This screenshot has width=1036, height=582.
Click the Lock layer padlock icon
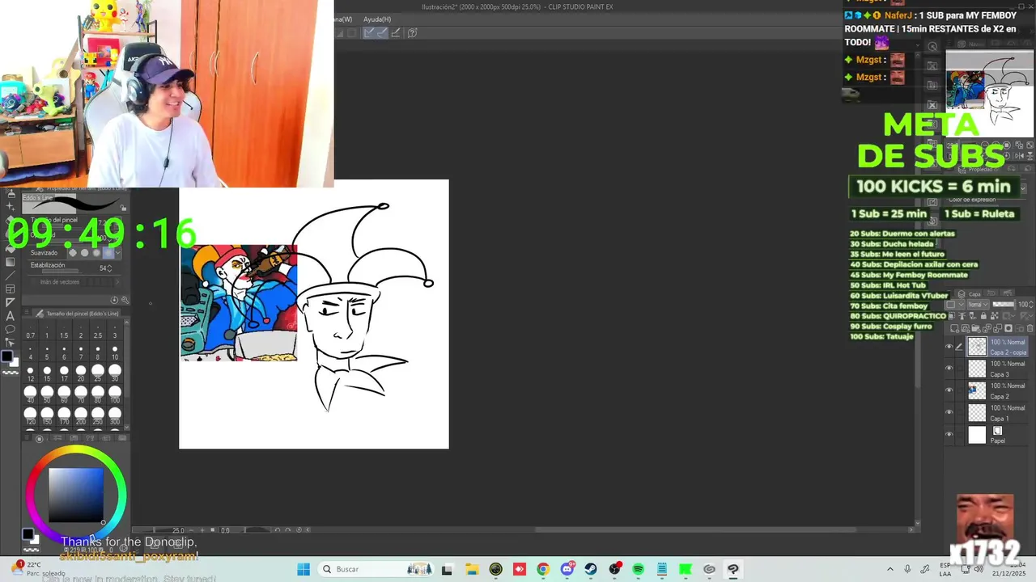984,315
